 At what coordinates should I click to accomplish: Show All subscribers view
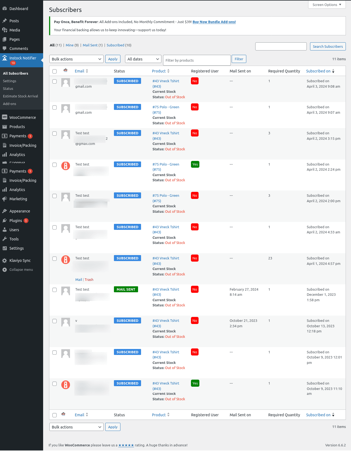coord(52,45)
